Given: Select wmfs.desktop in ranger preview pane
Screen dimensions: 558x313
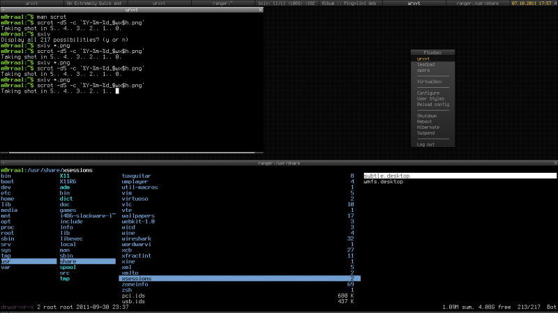Looking at the screenshot, I should (x=383, y=182).
